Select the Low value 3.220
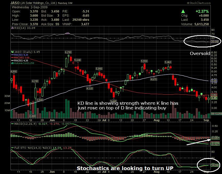Image resolution: width=222 pixels, height=174 pixels. [34, 20]
